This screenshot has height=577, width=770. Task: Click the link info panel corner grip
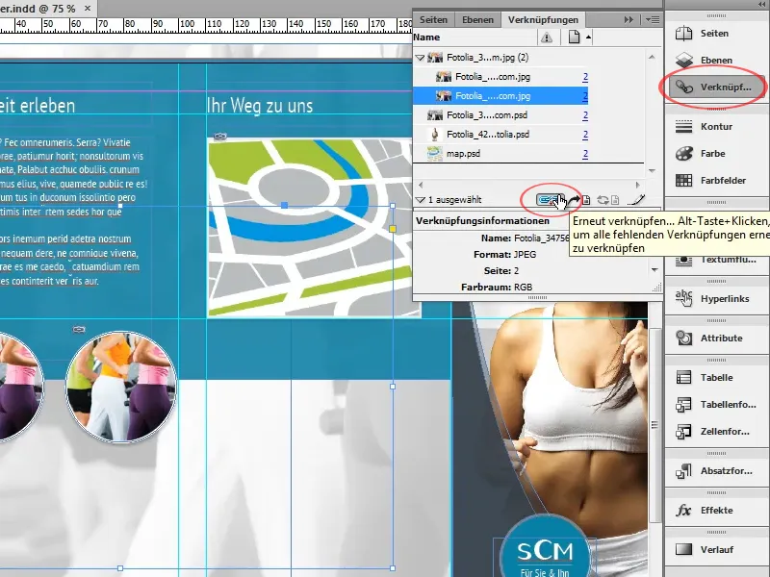(656, 288)
